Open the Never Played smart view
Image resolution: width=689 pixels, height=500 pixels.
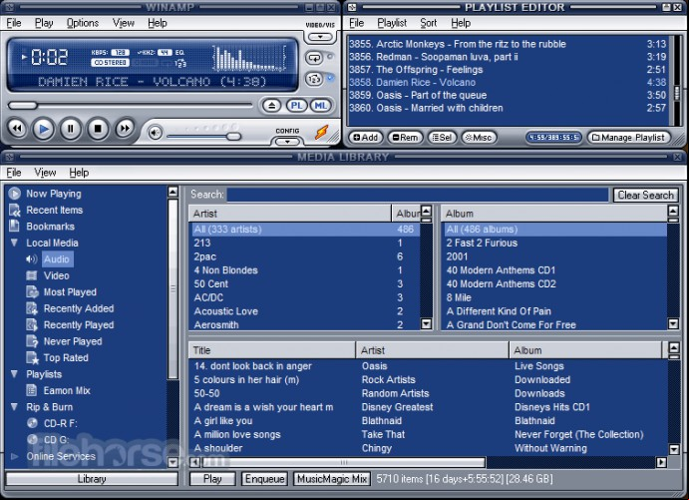(73, 341)
